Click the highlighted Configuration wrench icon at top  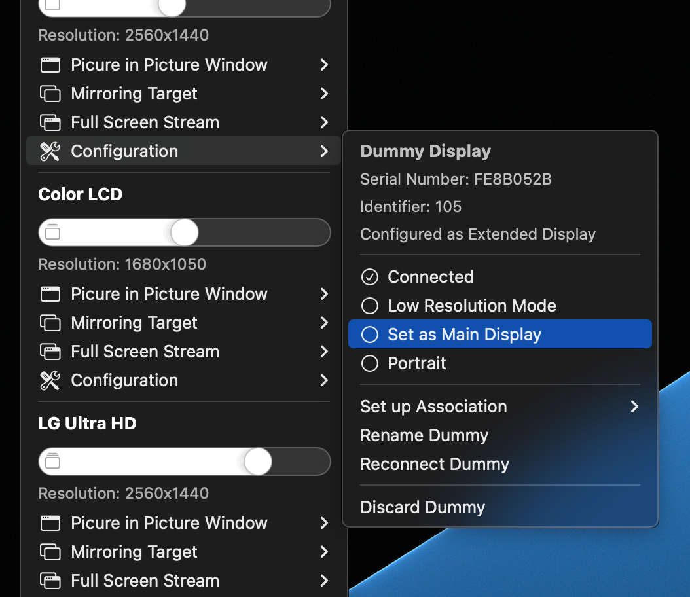pos(50,151)
